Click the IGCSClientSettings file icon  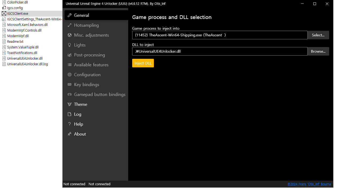(x=4, y=19)
